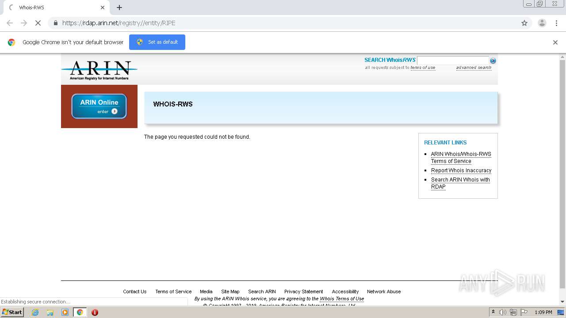Click the volume speaker tray icon

503,312
